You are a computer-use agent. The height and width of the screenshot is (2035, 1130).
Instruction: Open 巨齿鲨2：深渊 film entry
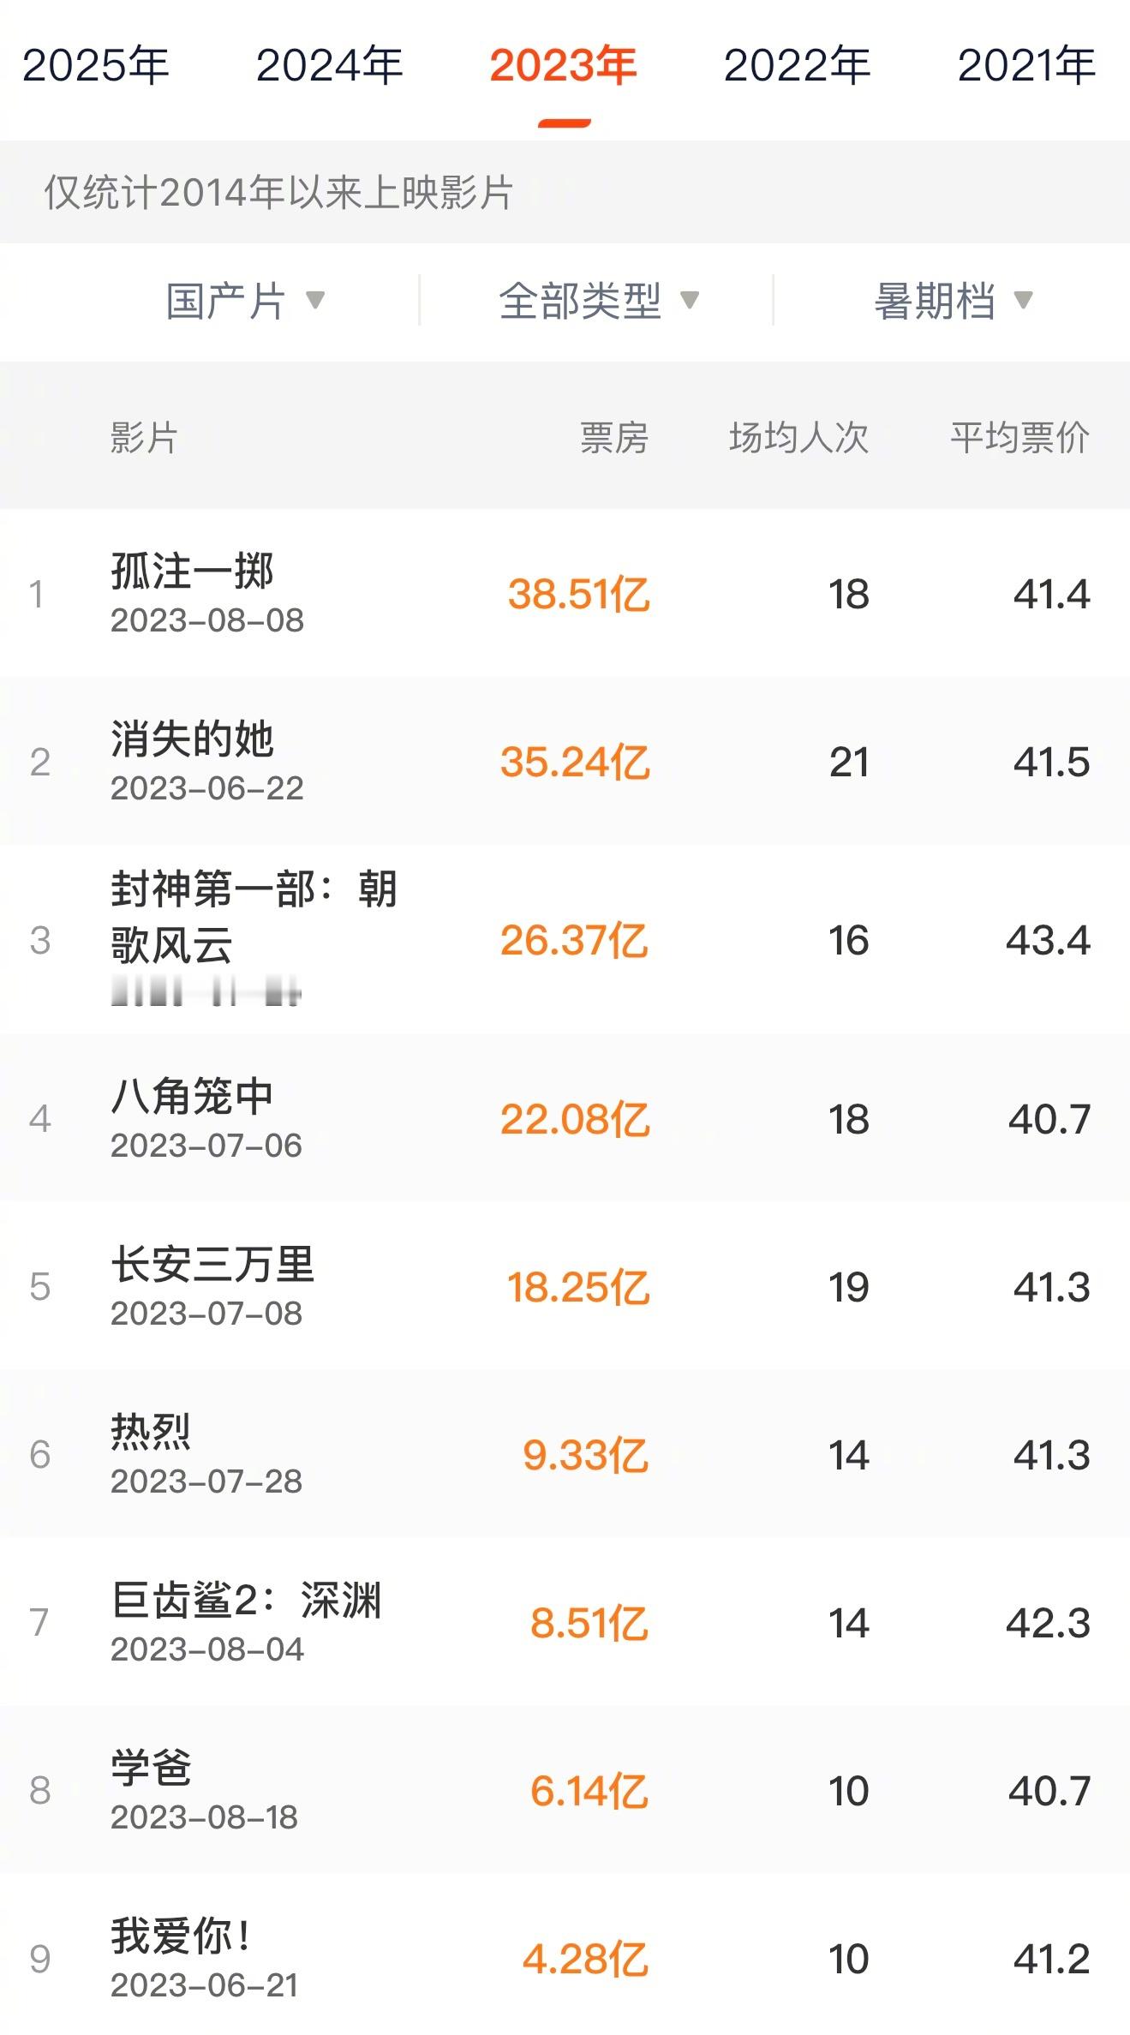tap(565, 1622)
